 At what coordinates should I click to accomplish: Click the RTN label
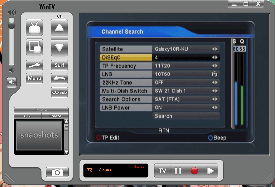(164, 131)
